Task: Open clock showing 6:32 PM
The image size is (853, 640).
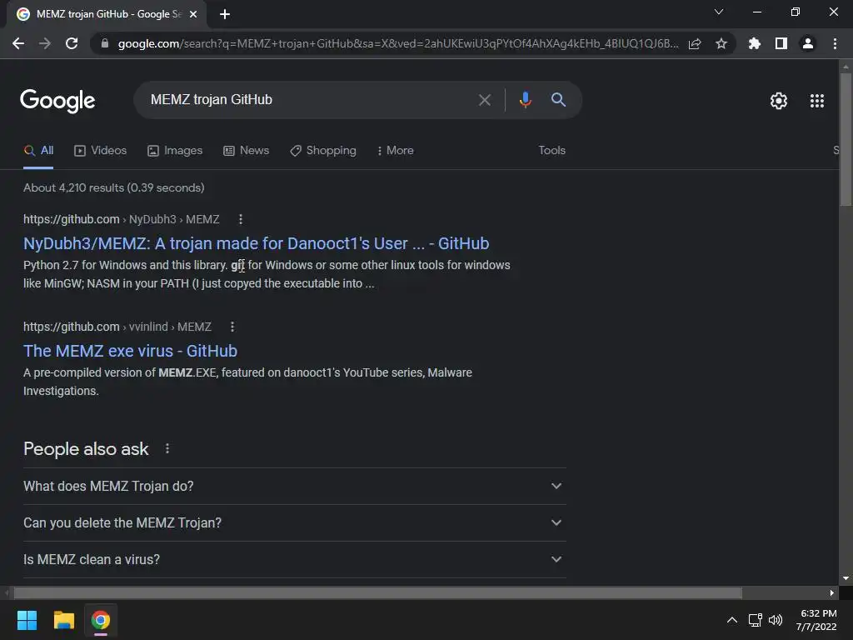Action: point(816,620)
